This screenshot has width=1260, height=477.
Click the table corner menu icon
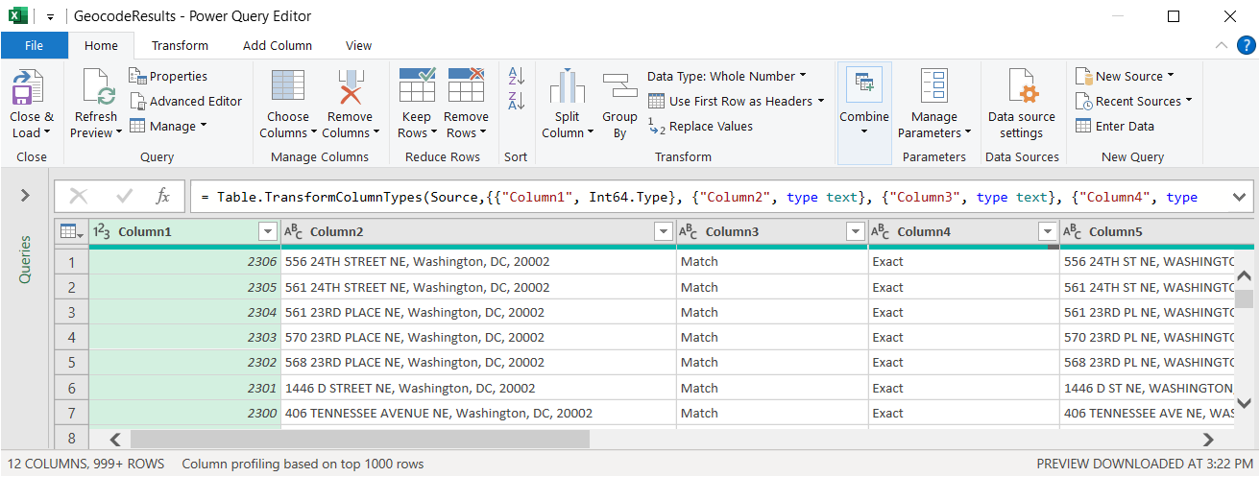pos(71,231)
